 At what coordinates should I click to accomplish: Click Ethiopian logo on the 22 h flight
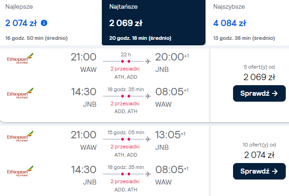point(20,60)
